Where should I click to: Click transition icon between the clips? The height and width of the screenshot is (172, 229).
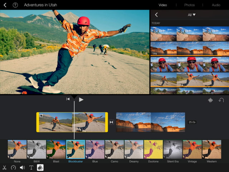(112, 122)
